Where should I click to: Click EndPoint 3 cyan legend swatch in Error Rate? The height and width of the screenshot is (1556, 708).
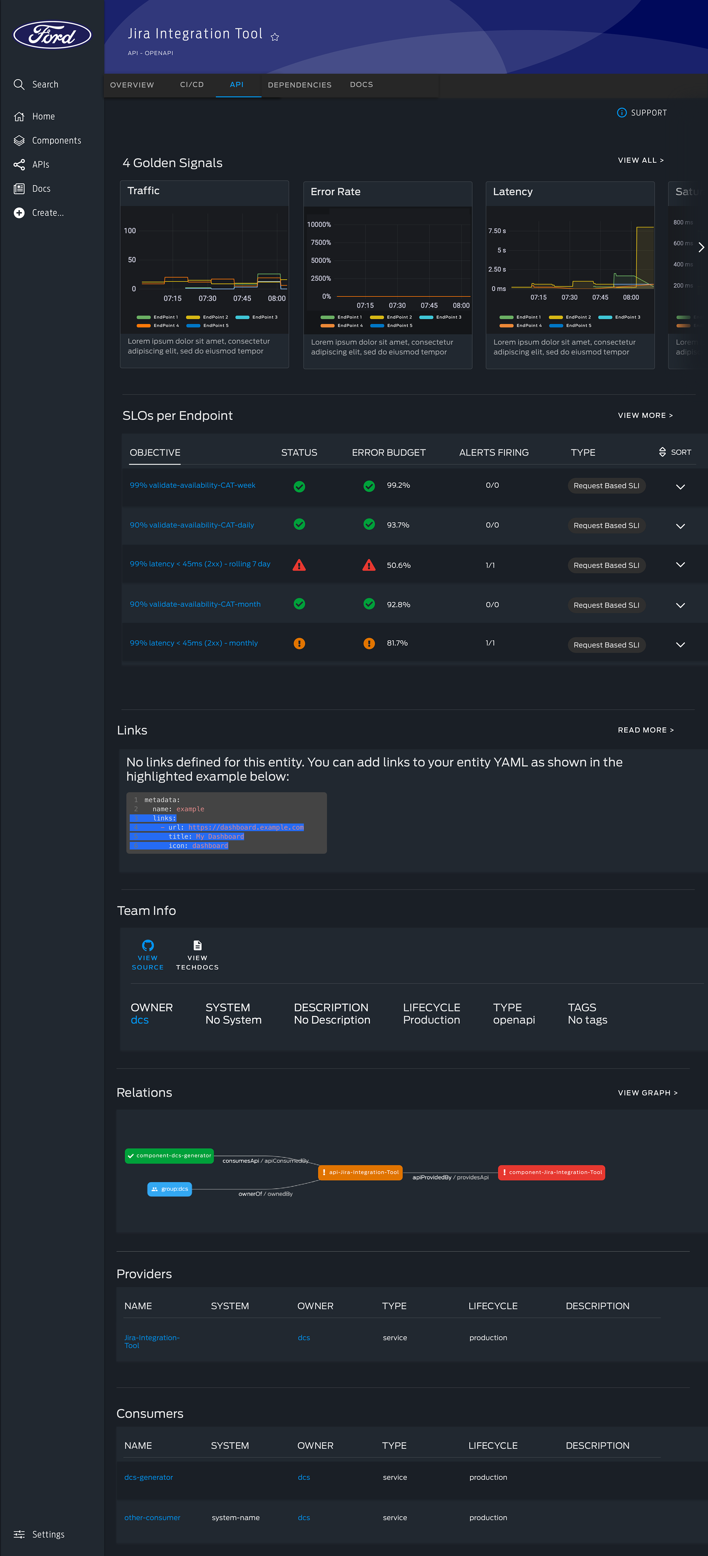point(427,317)
